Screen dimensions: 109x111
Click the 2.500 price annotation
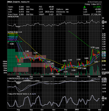tap(52, 63)
